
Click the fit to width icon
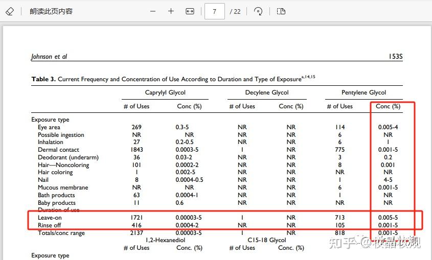pyautogui.click(x=190, y=11)
